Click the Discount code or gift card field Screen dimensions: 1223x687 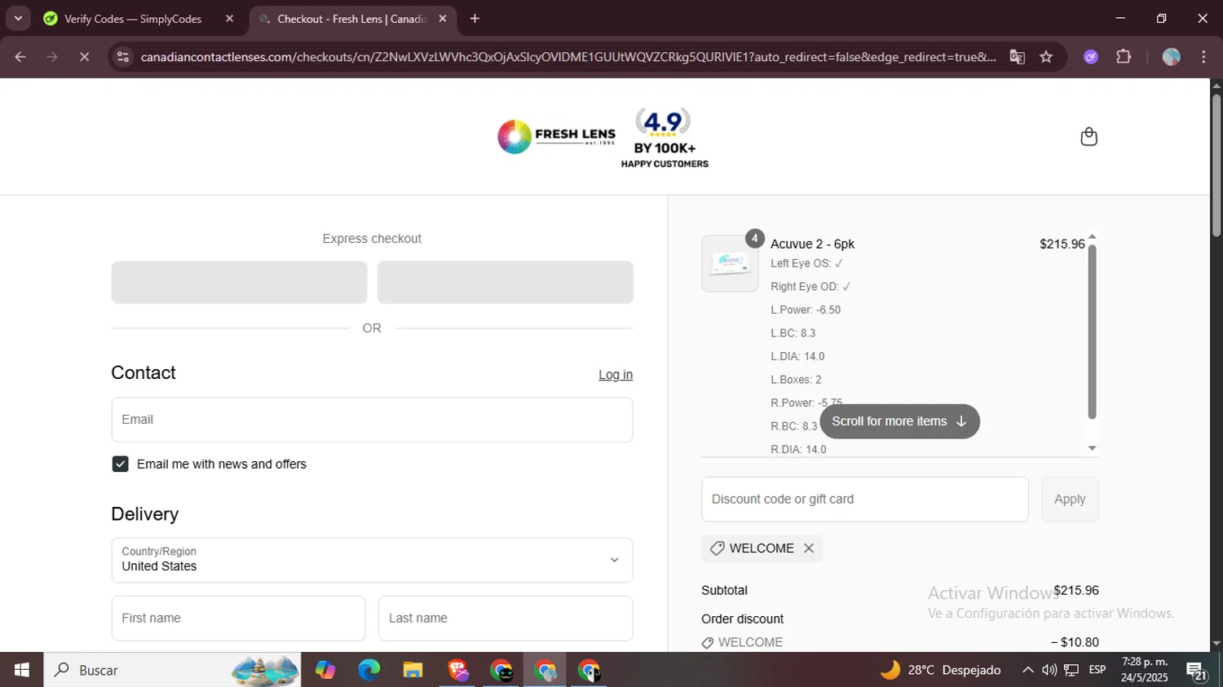864,500
